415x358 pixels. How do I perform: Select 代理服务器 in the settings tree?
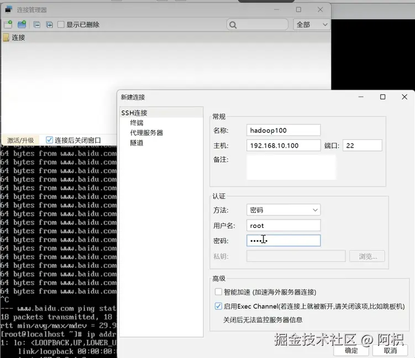[146, 133]
